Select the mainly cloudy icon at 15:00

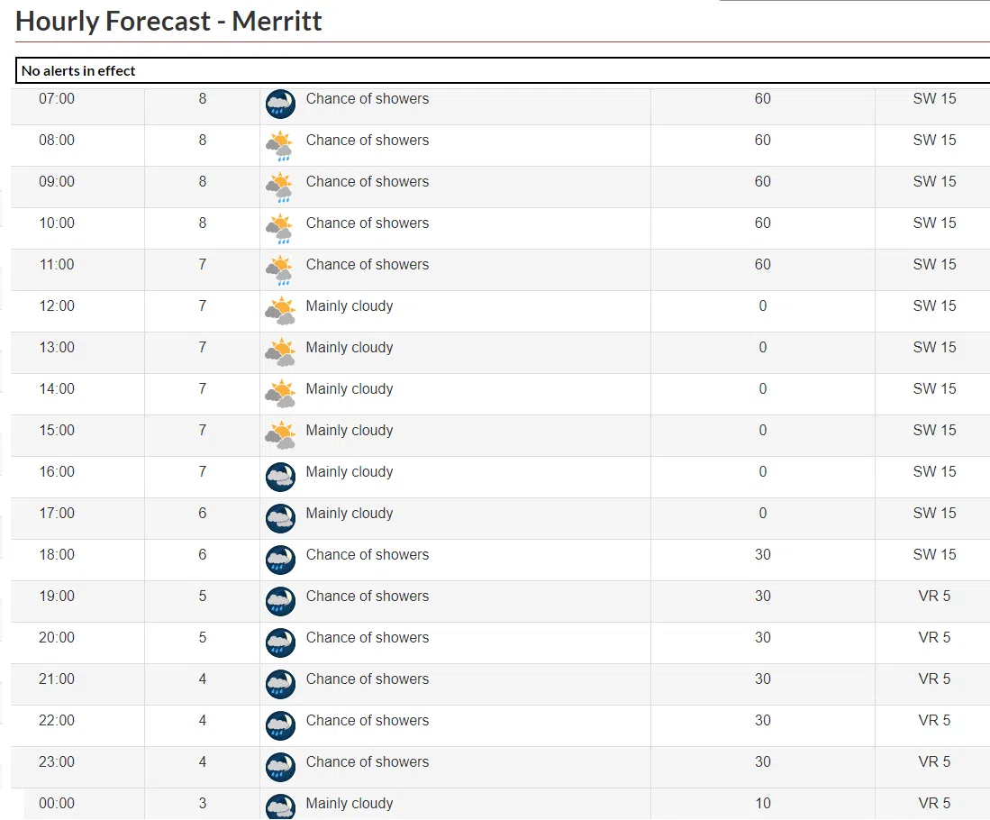[x=280, y=435]
